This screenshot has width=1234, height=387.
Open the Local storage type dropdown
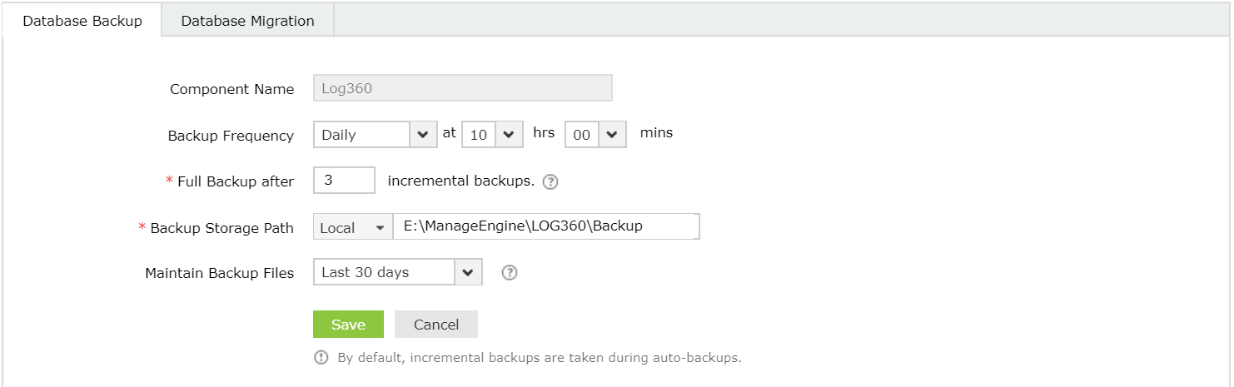353,227
